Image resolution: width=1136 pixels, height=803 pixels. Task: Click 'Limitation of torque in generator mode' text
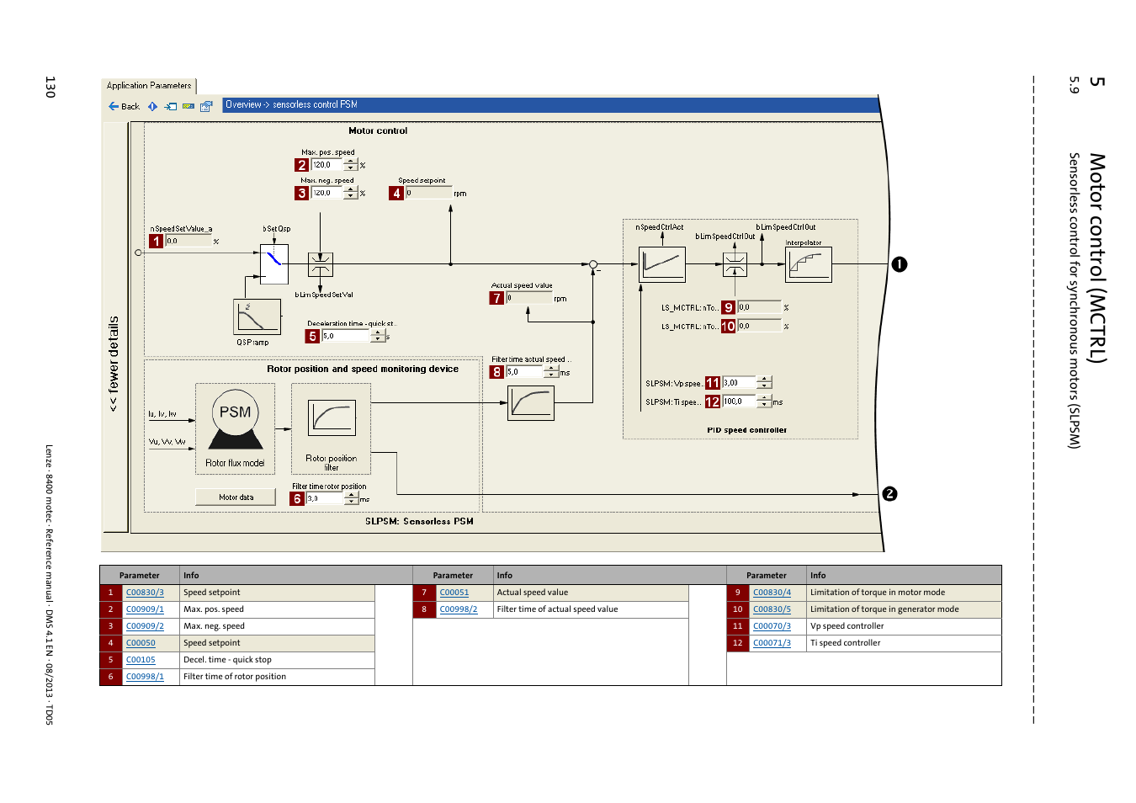click(x=884, y=609)
